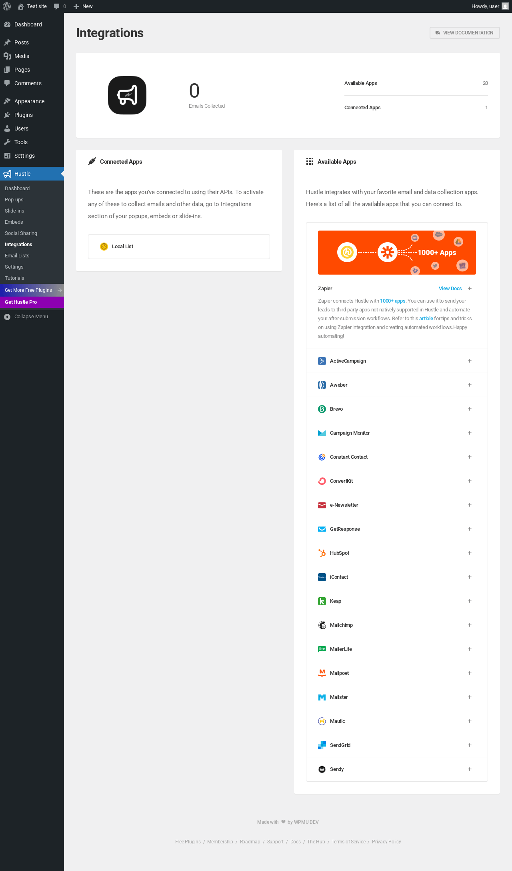Connect Mailster using its plus button
This screenshot has height=871, width=512.
(470, 697)
